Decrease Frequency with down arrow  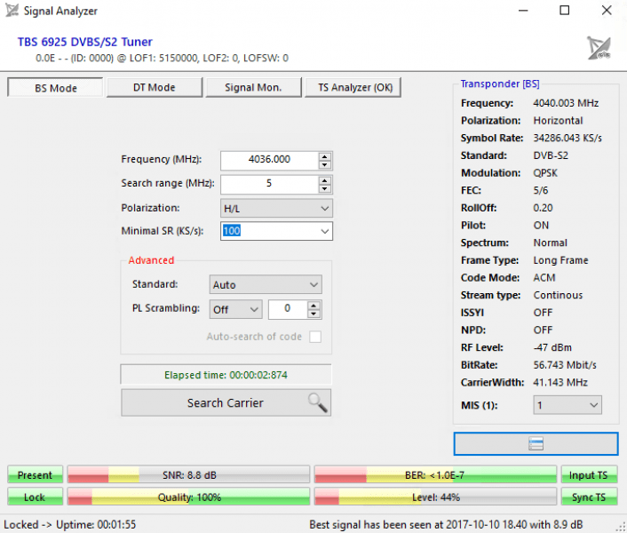pyautogui.click(x=325, y=164)
